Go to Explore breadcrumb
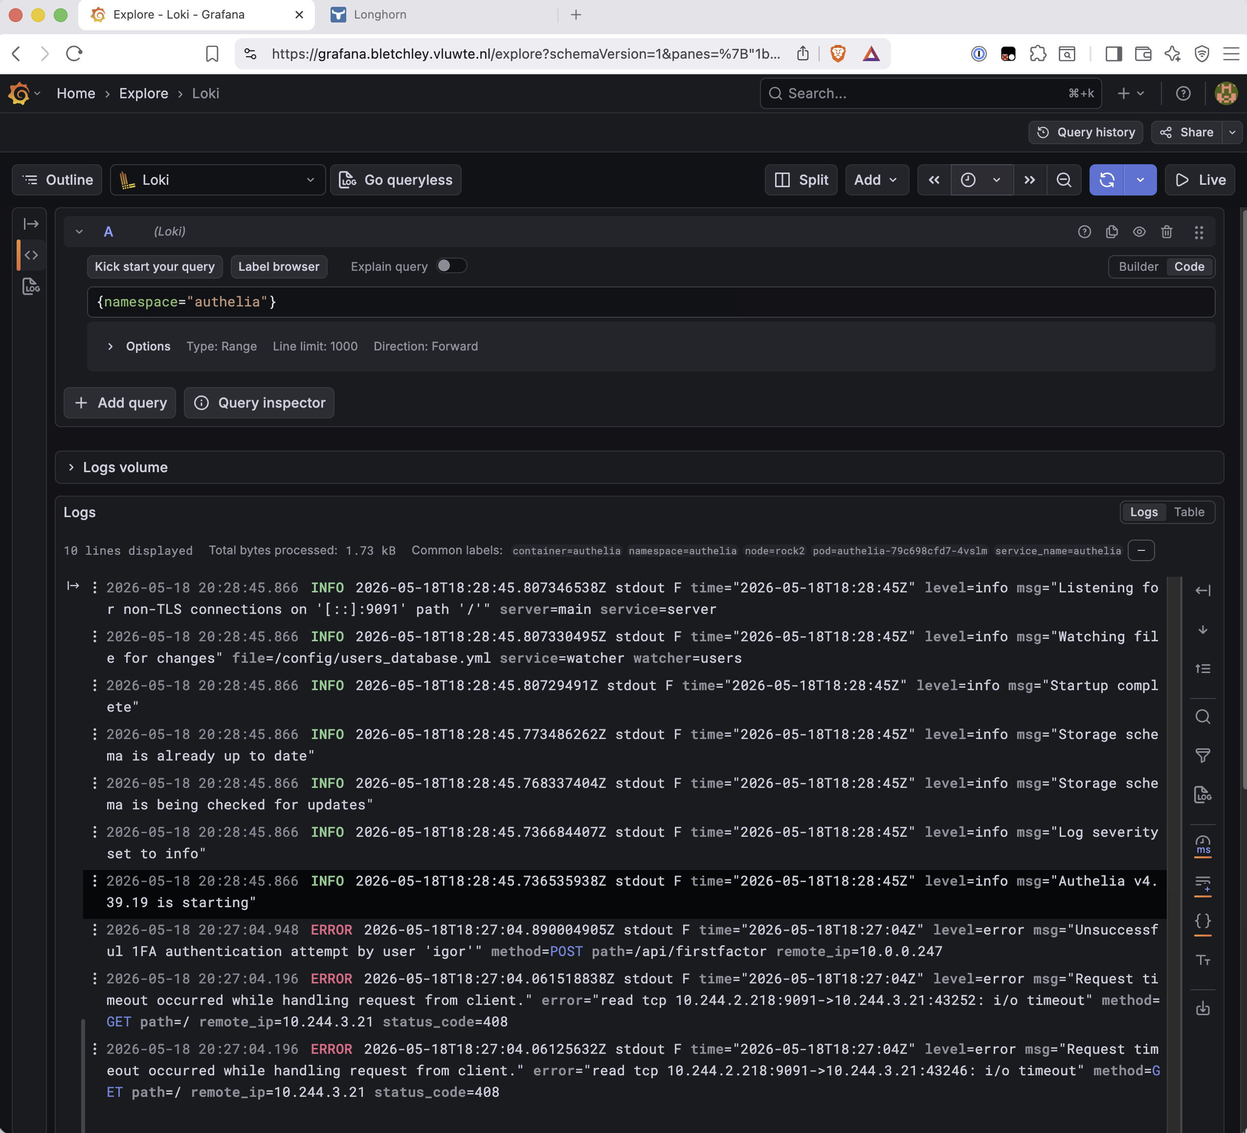Viewport: 1247px width, 1133px height. pyautogui.click(x=143, y=93)
